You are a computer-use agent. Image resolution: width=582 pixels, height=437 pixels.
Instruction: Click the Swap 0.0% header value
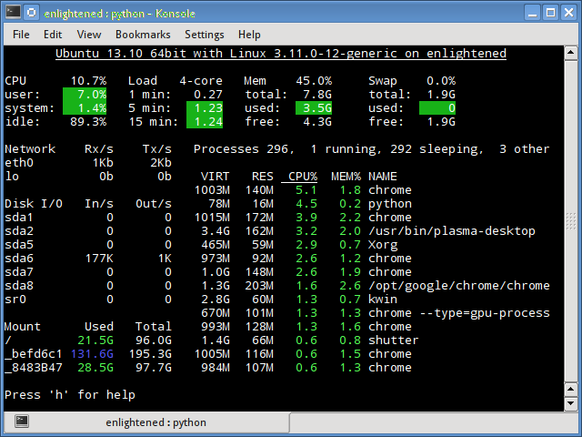click(441, 81)
